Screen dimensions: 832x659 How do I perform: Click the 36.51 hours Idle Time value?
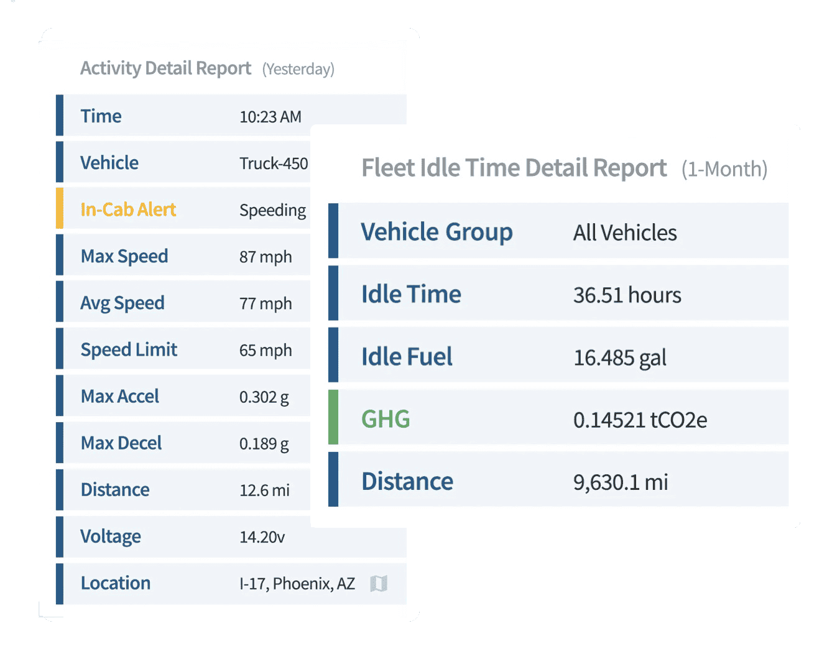coord(627,294)
